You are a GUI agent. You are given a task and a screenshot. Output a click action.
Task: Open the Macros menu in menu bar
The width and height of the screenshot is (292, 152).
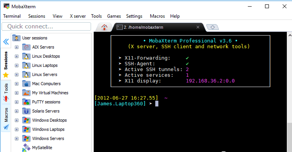point(157,16)
